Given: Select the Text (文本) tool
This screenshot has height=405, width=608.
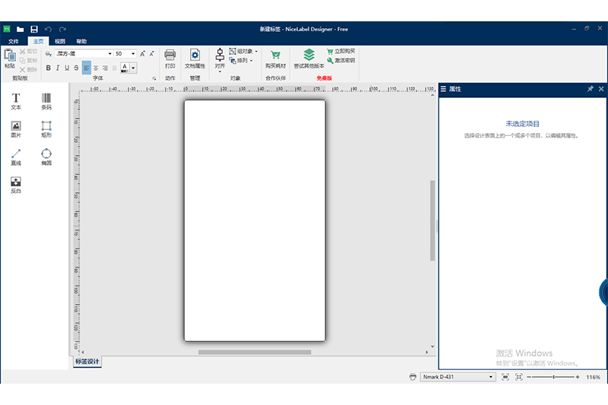Looking at the screenshot, I should [16, 100].
